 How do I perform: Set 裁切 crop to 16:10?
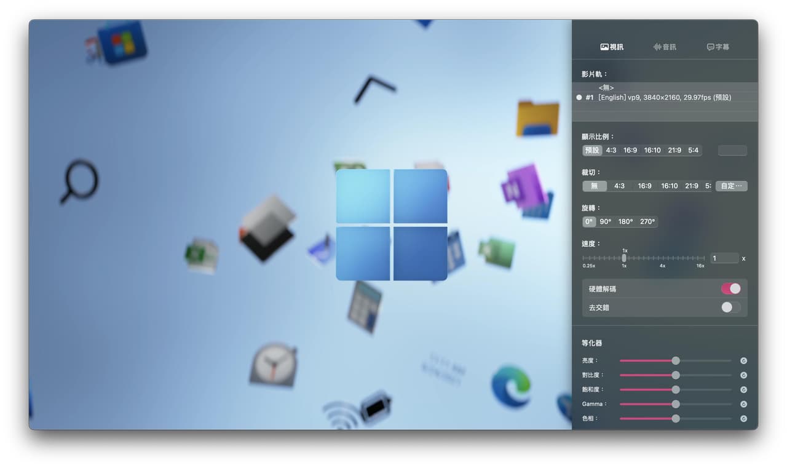670,186
